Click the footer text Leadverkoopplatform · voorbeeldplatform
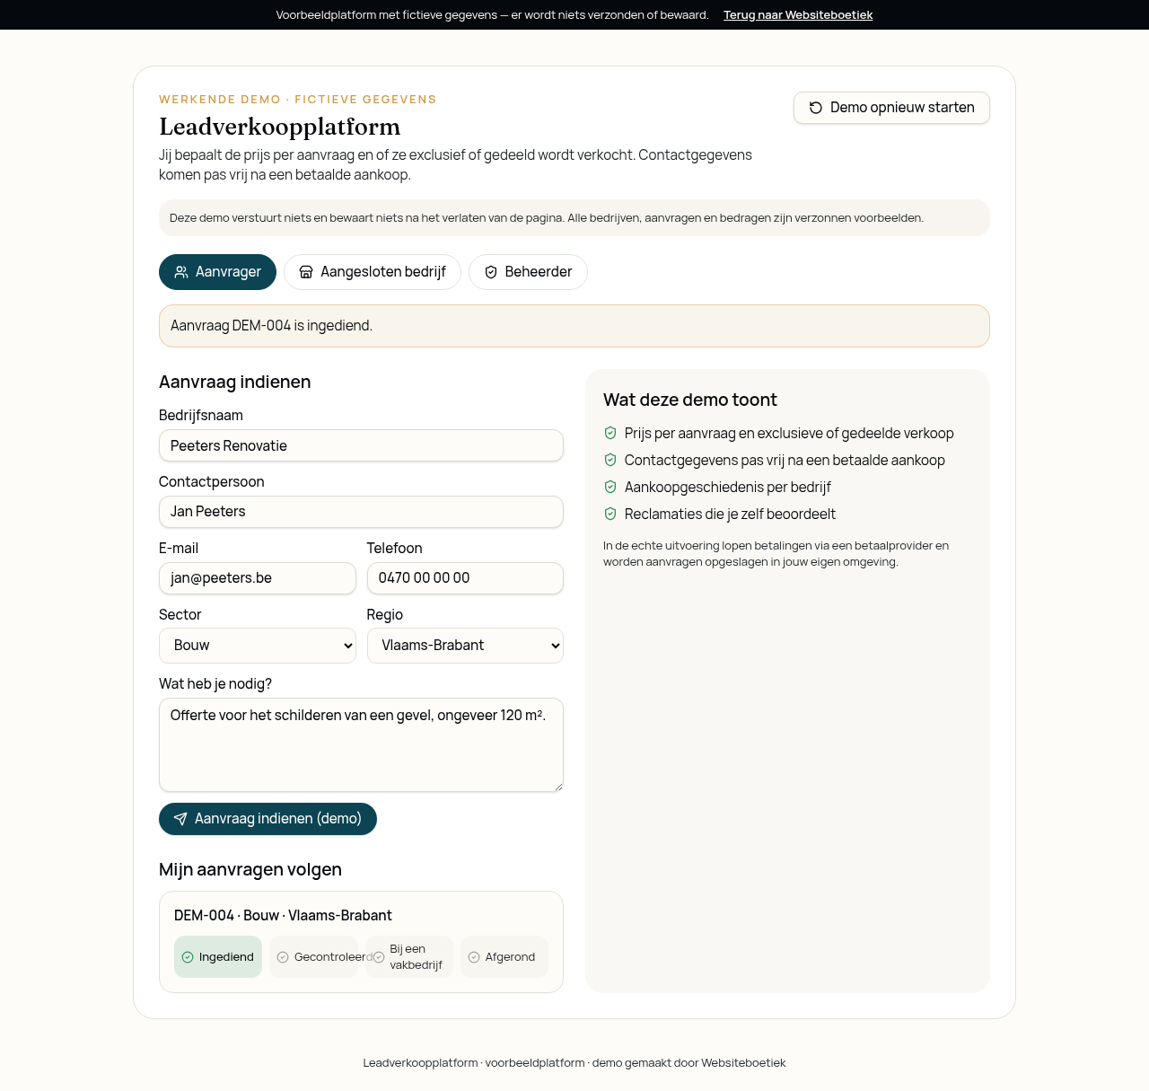 [574, 1063]
